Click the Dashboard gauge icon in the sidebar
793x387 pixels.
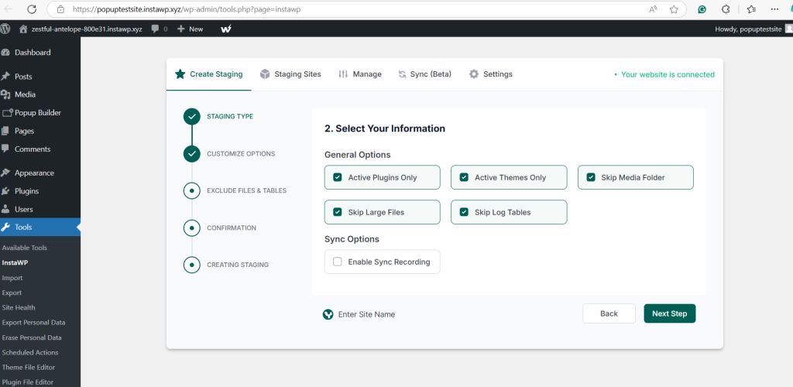click(5, 53)
